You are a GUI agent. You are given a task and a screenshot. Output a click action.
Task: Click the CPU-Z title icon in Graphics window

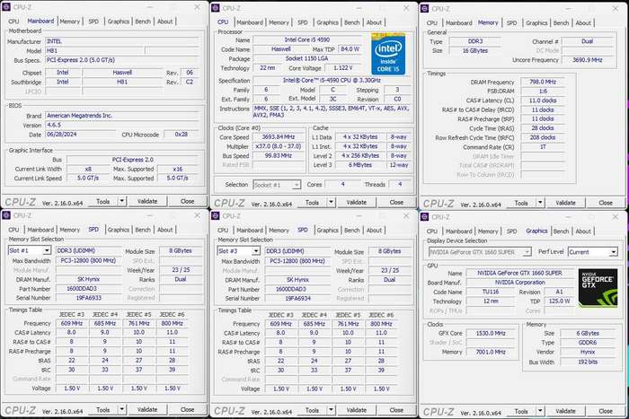tap(425, 217)
